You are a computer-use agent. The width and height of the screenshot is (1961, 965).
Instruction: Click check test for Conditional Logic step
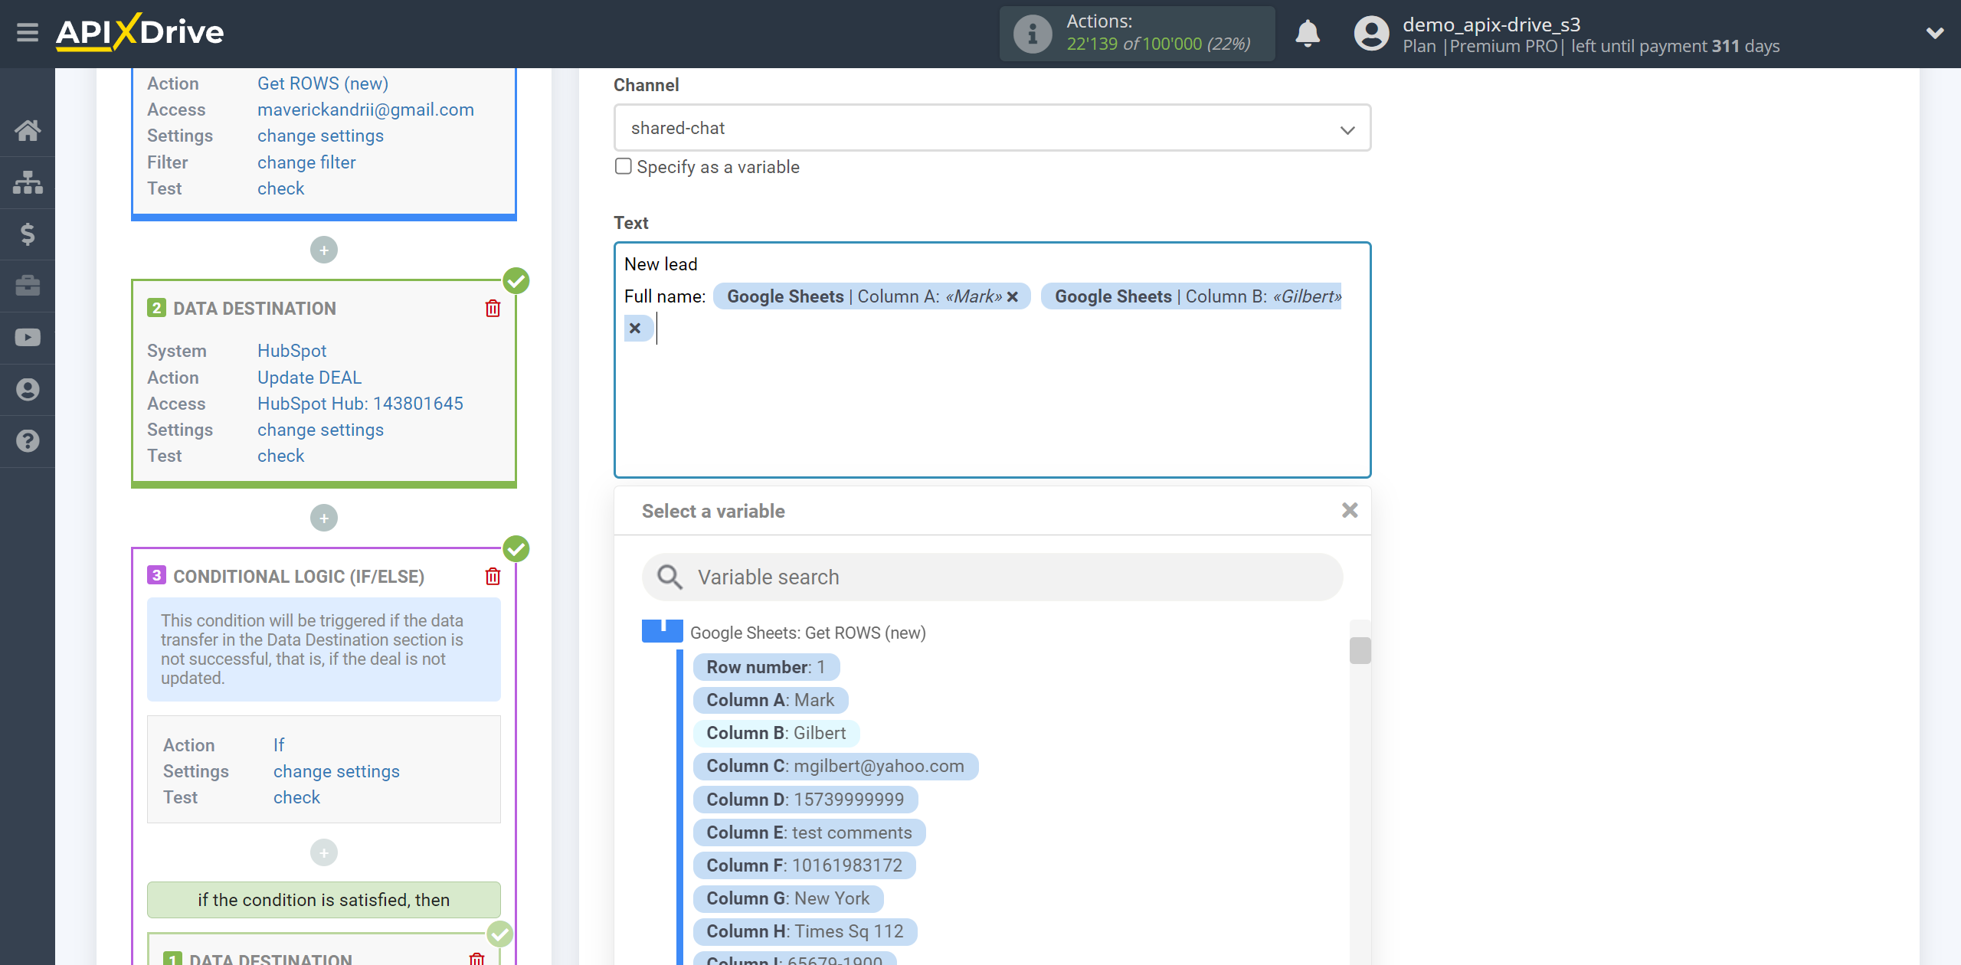tap(296, 797)
